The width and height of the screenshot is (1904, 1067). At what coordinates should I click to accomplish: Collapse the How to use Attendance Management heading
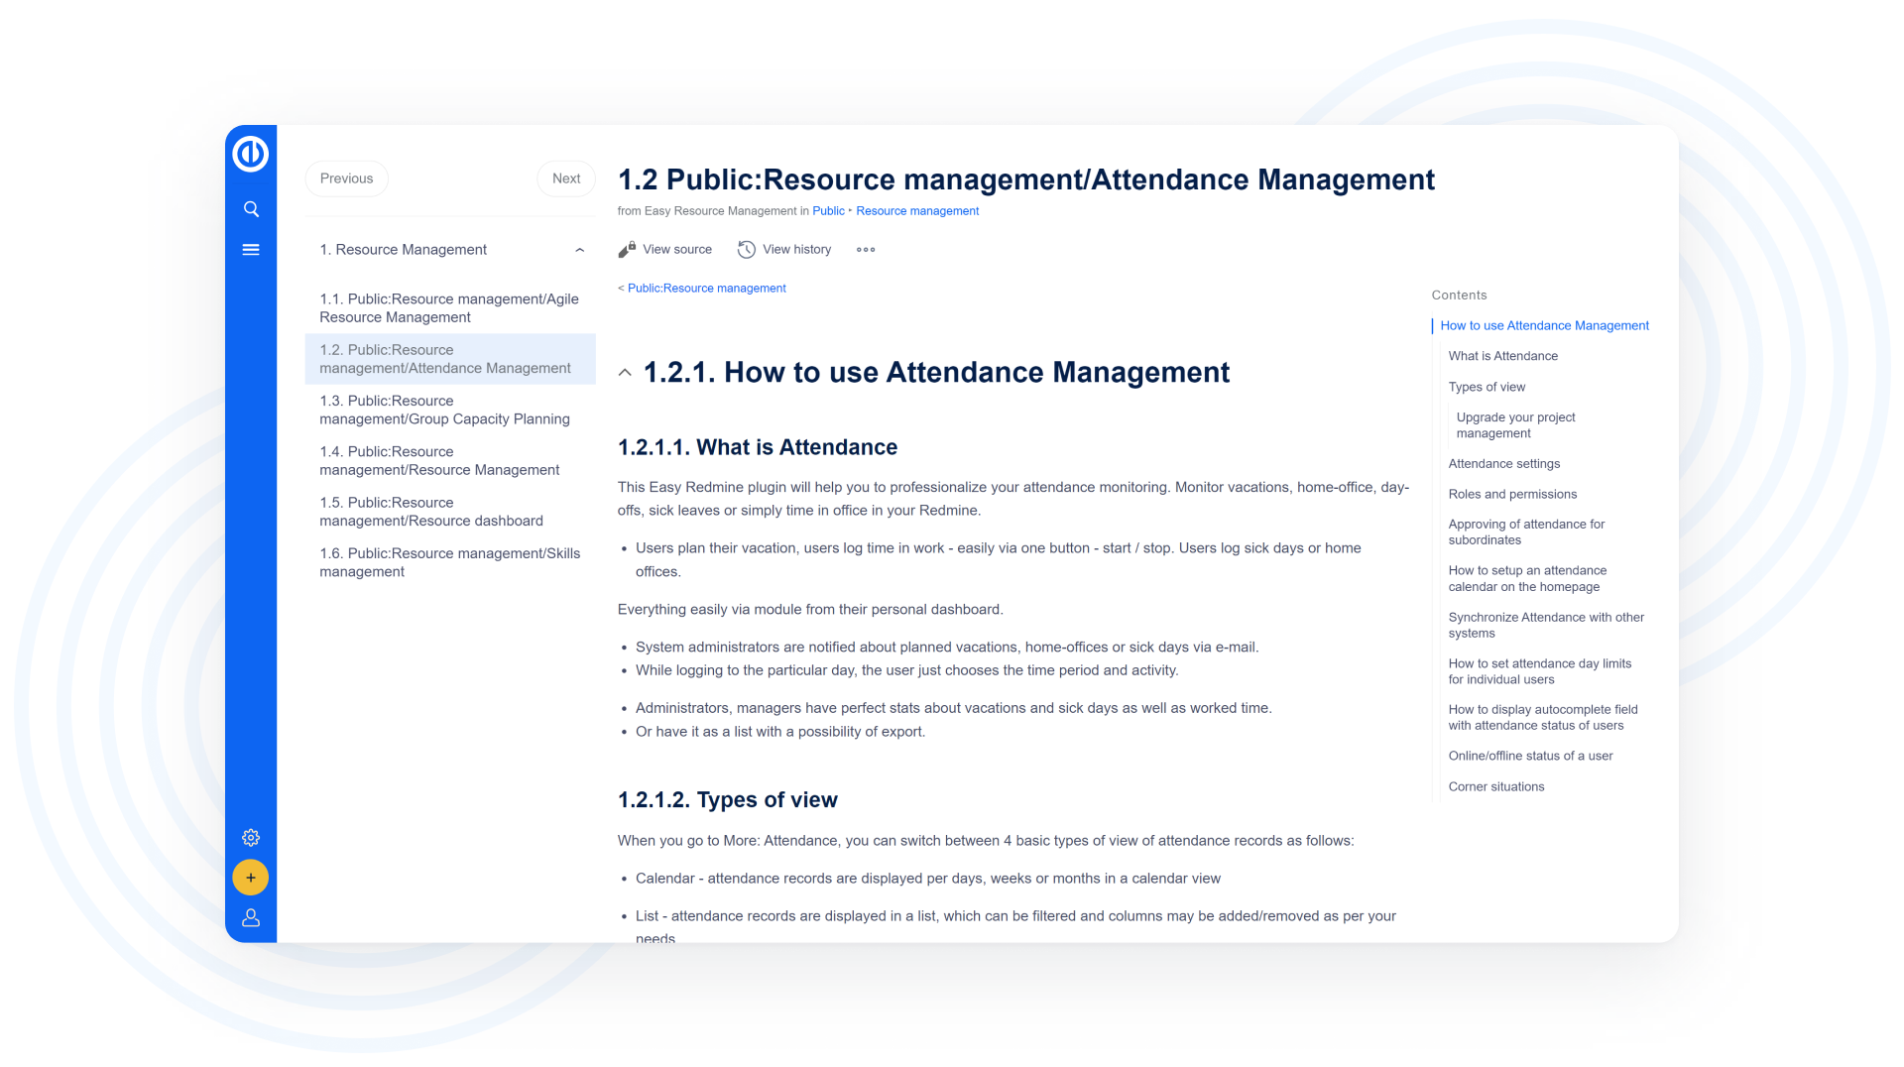coord(625,373)
